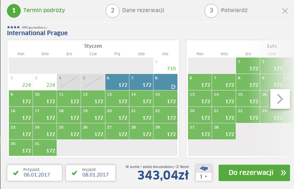Choose February 22 in Luty calendar

(x=248, y=115)
